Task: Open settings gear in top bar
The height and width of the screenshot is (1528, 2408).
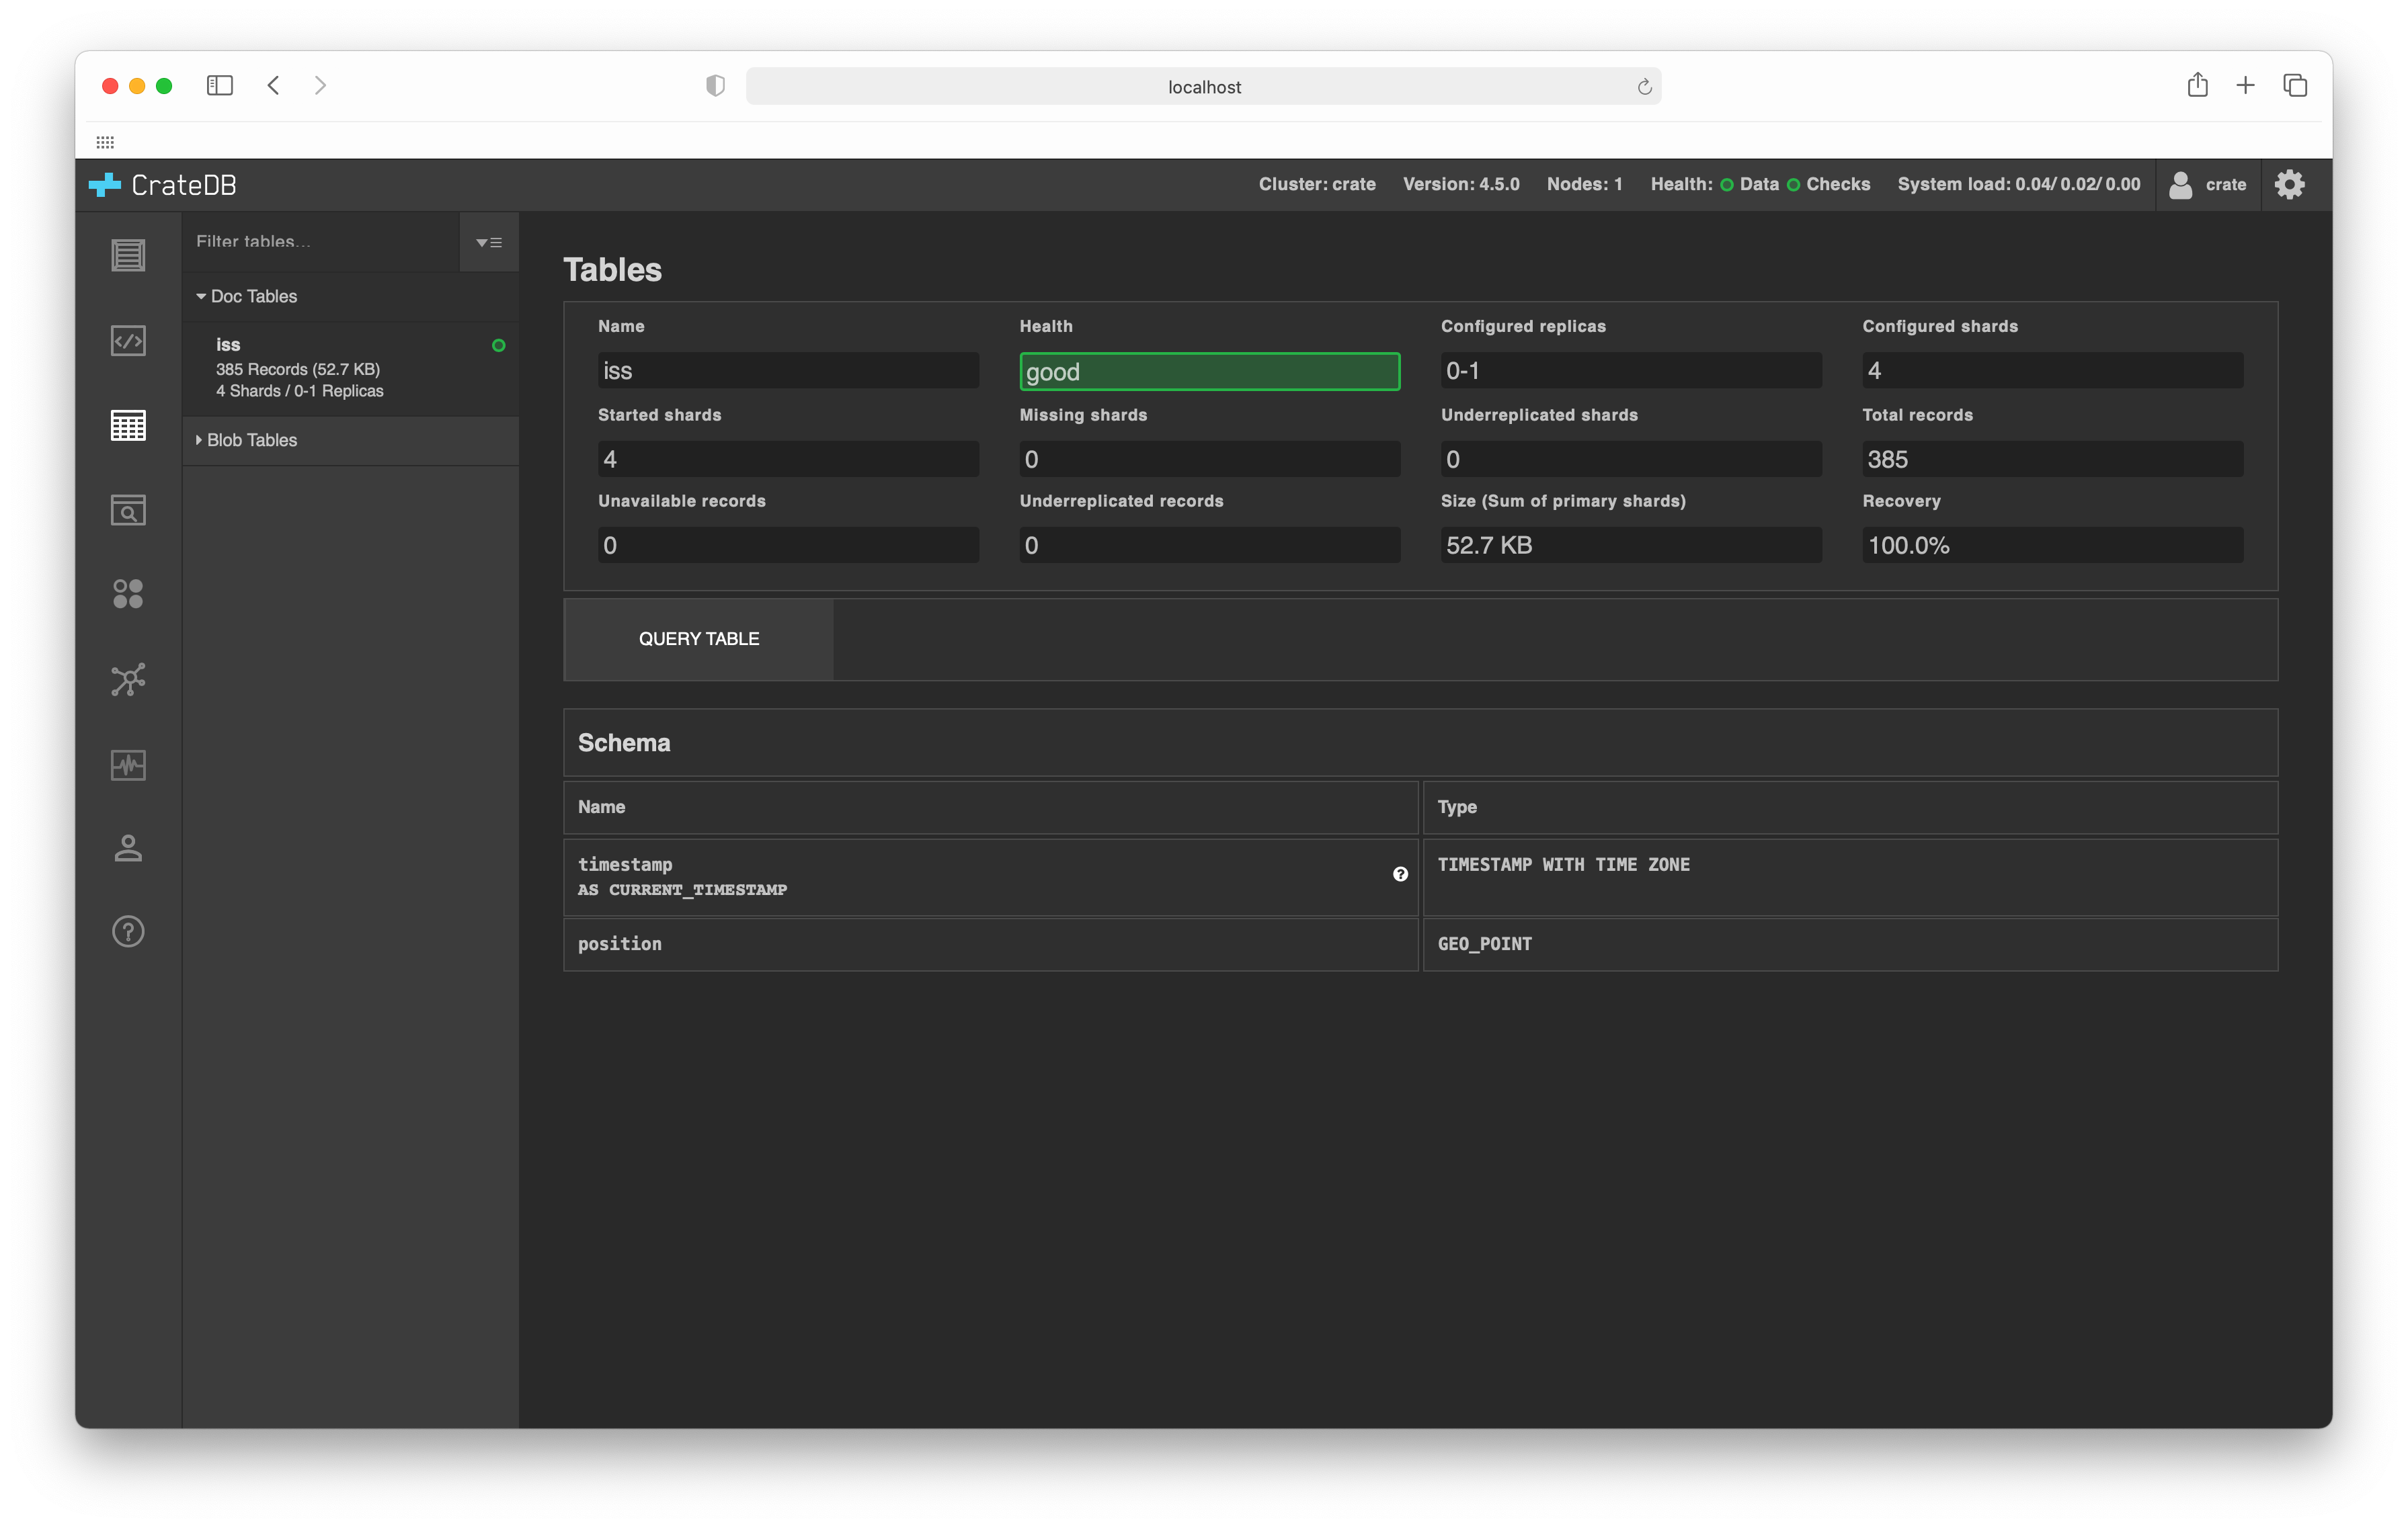Action: click(2289, 185)
